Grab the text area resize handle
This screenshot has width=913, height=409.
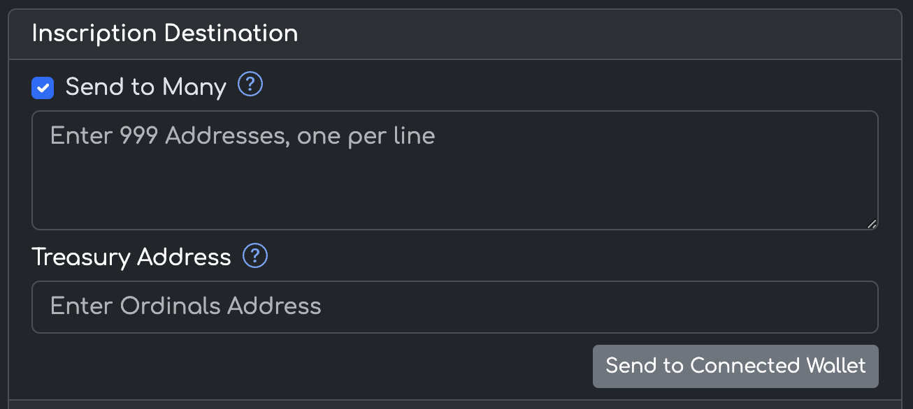872,224
